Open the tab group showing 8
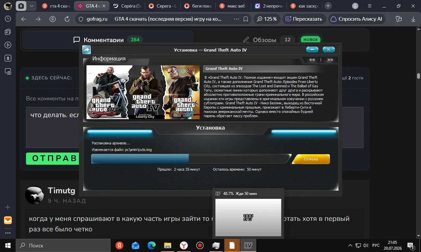421x252 pixels. 21,6
